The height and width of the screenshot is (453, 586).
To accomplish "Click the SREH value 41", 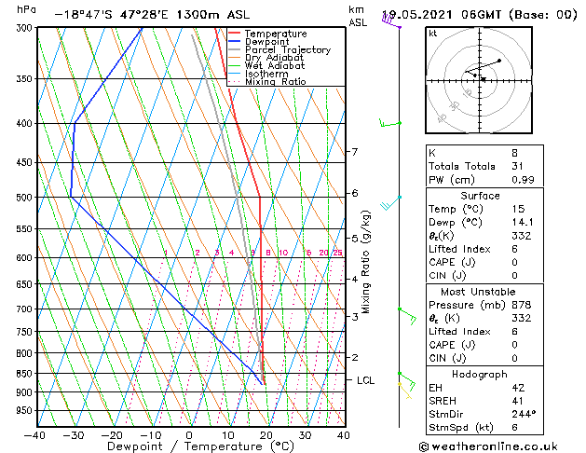I will (x=518, y=401).
